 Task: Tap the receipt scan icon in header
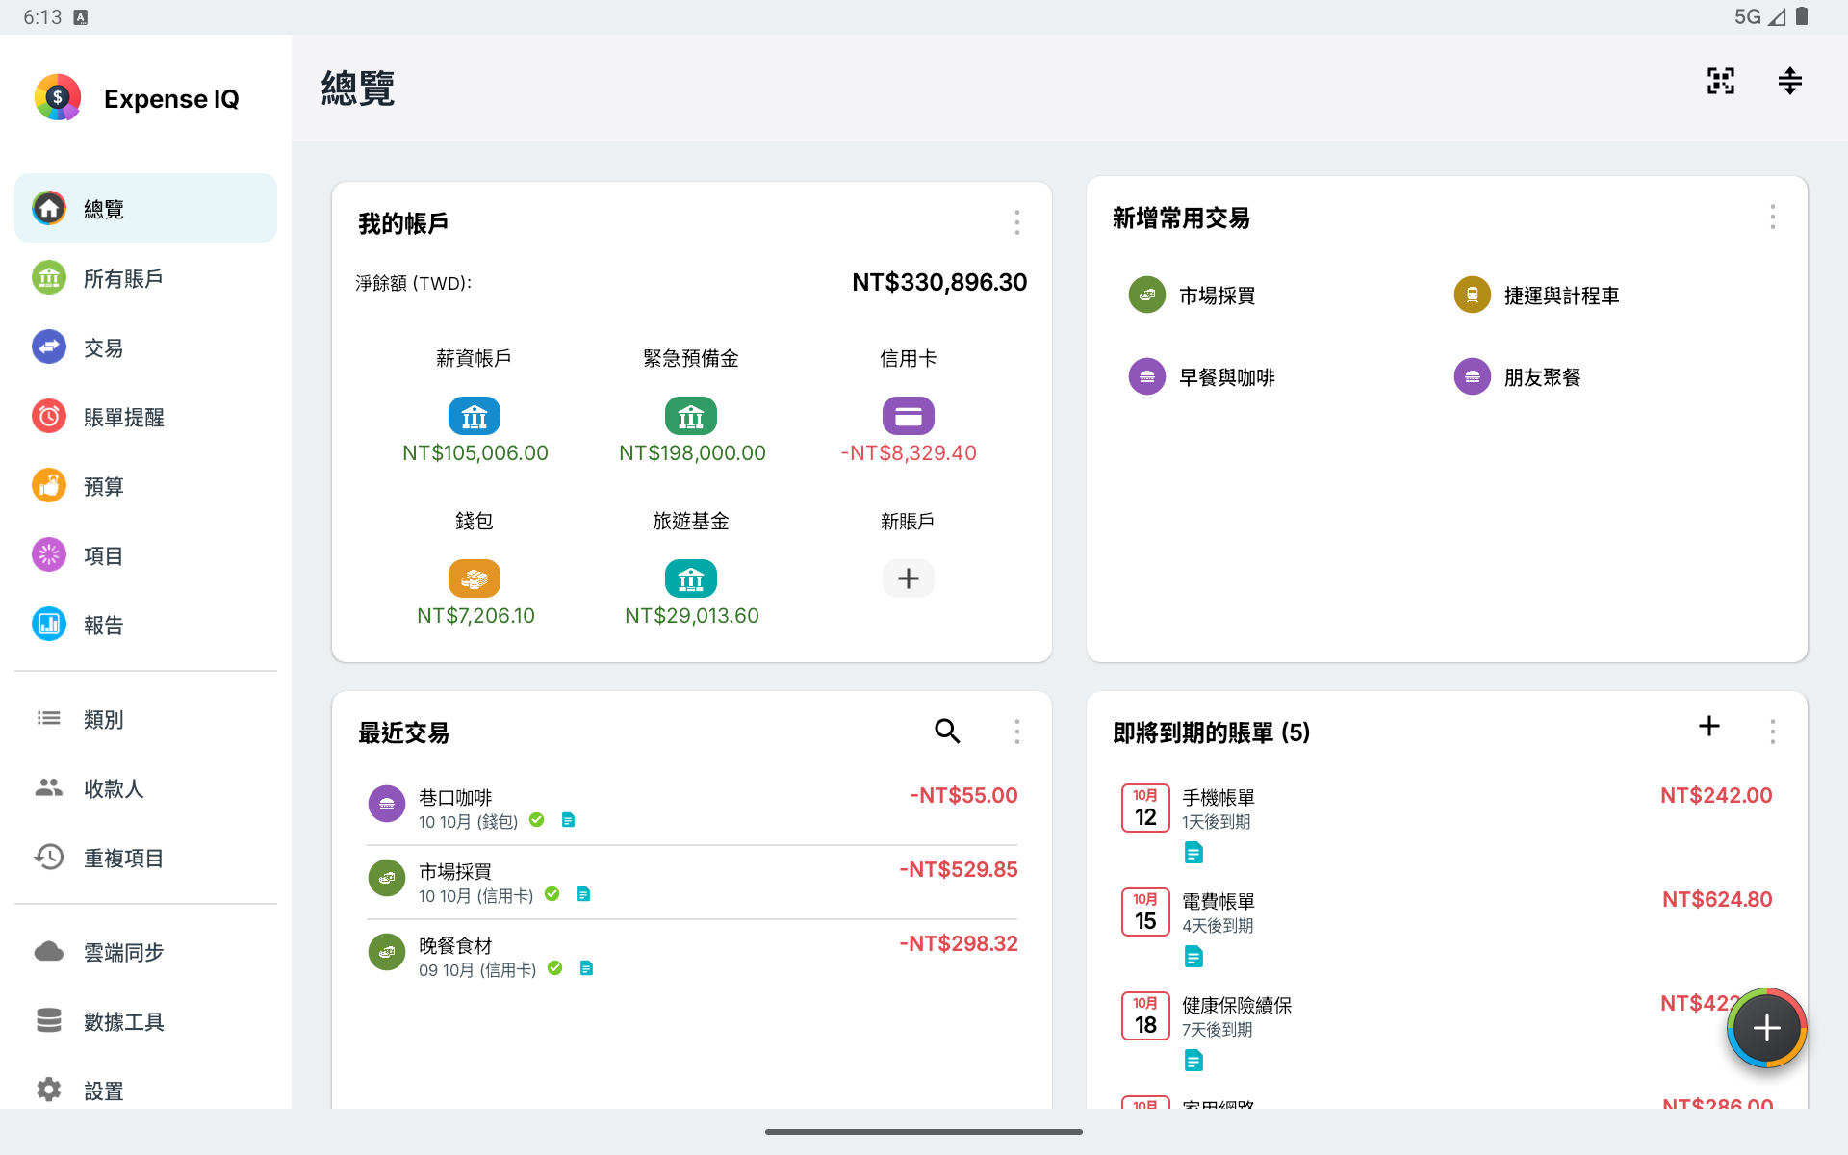point(1720,81)
